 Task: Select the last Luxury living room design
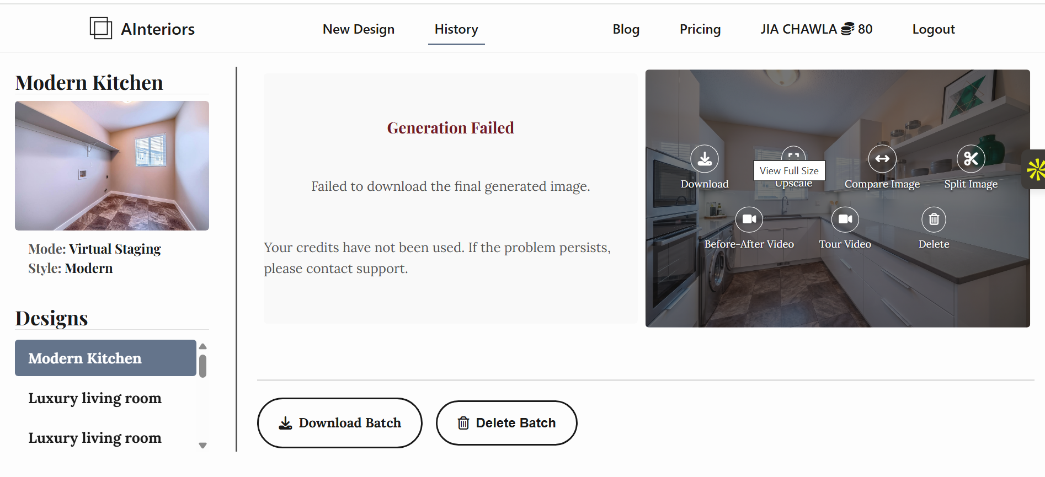point(95,438)
